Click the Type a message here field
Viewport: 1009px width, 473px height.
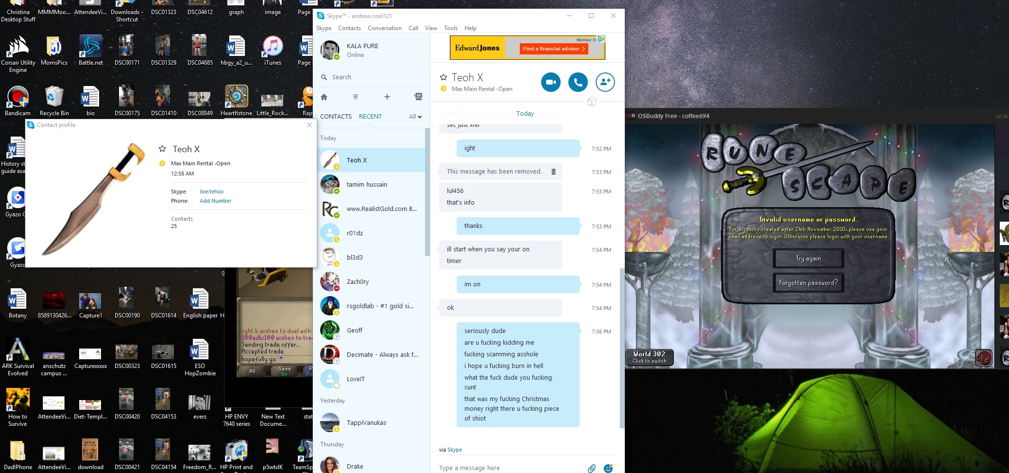point(510,468)
